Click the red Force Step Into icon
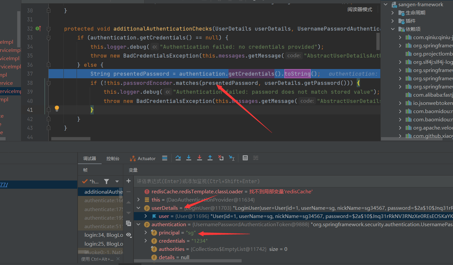The image size is (453, 265). point(199,158)
